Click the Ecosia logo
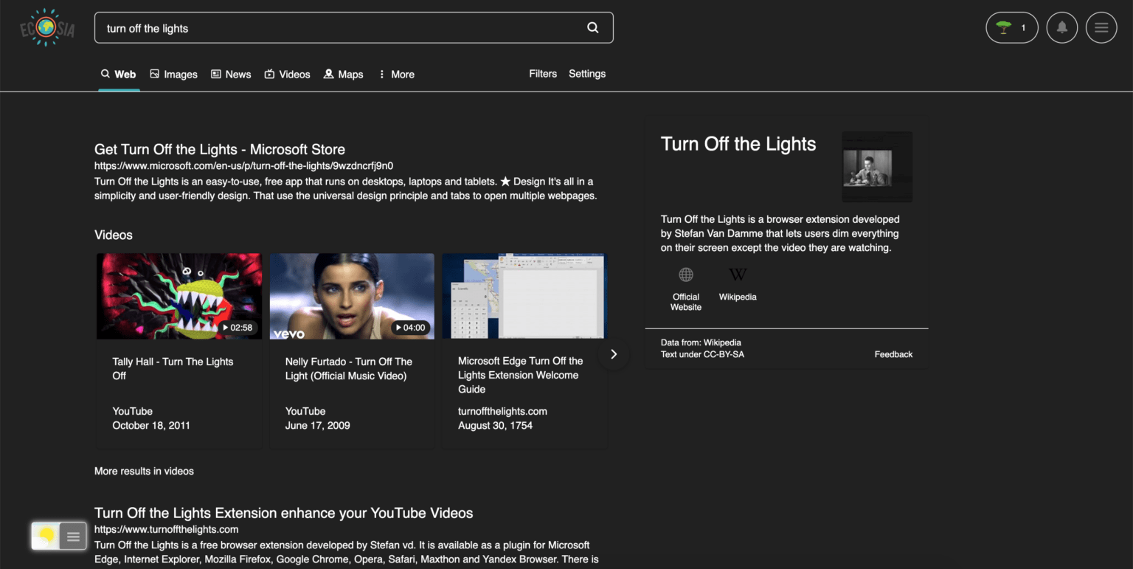The height and width of the screenshot is (569, 1133). point(47,28)
